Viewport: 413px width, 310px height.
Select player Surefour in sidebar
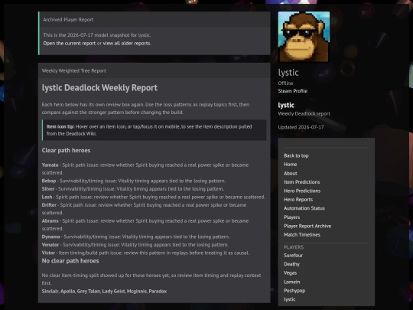pos(293,255)
